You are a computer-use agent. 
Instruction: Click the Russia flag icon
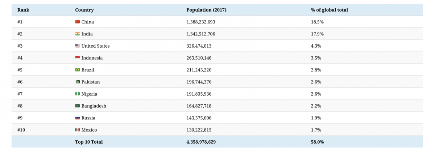pos(77,118)
